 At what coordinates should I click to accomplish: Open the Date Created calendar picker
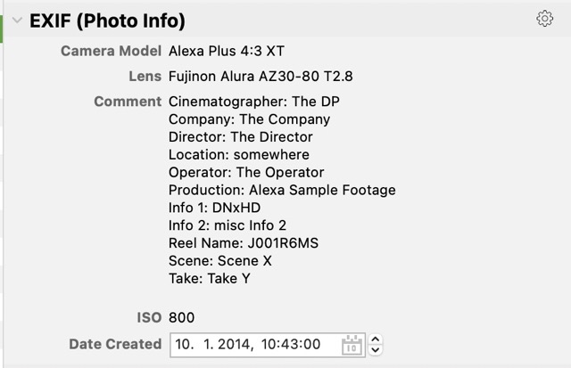(x=352, y=344)
